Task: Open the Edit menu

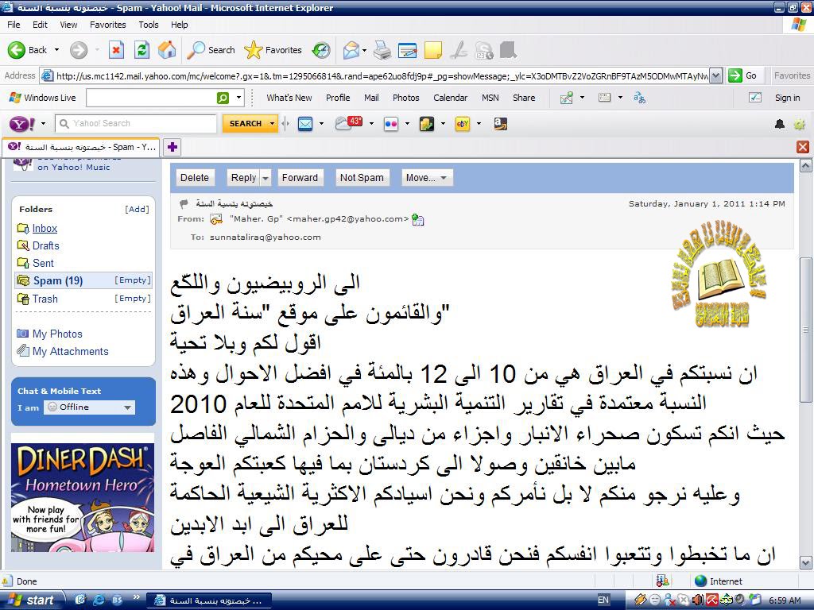Action: click(40, 25)
